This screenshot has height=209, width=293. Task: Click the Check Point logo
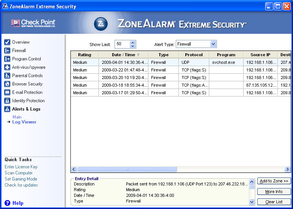pyautogui.click(x=33, y=23)
